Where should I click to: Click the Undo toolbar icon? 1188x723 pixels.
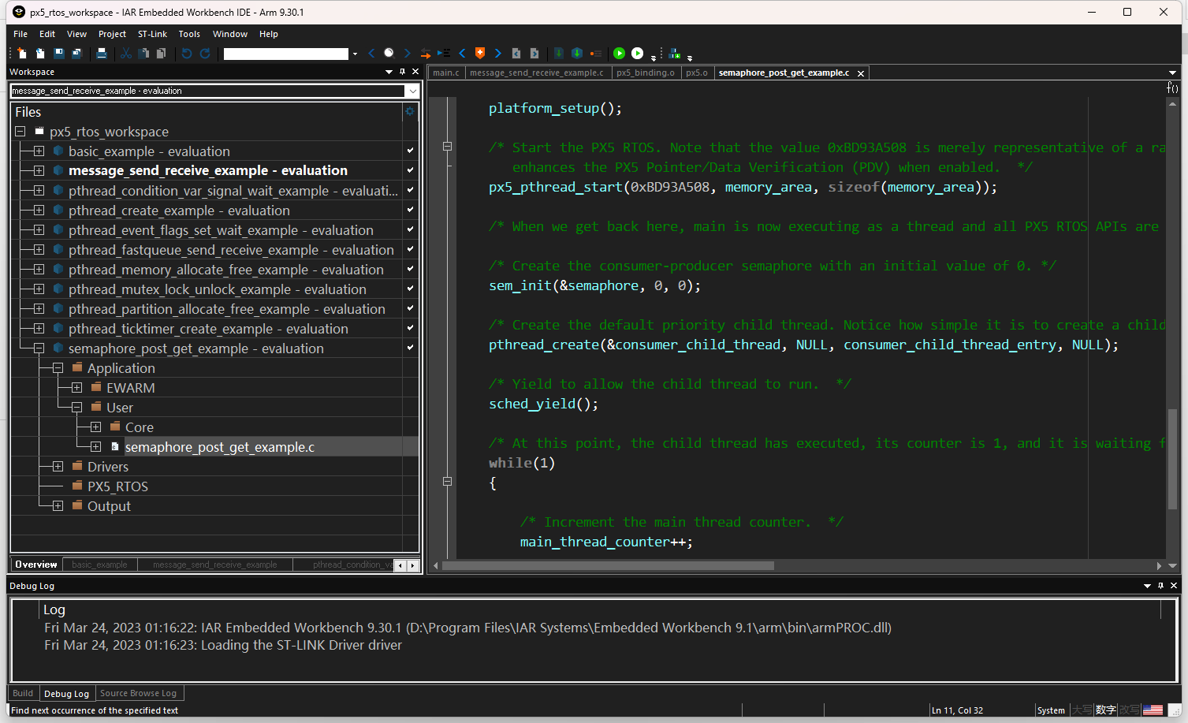point(187,54)
